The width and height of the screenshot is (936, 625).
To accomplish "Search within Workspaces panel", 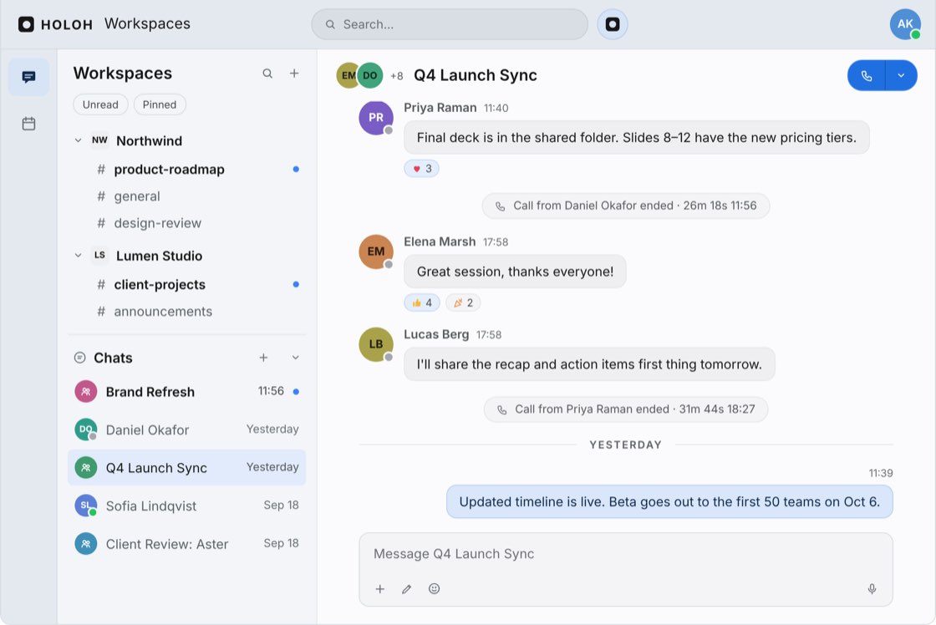I will tap(267, 74).
